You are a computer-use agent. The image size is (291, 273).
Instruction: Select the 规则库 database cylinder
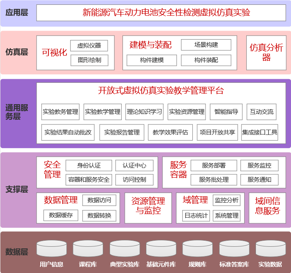(197, 249)
